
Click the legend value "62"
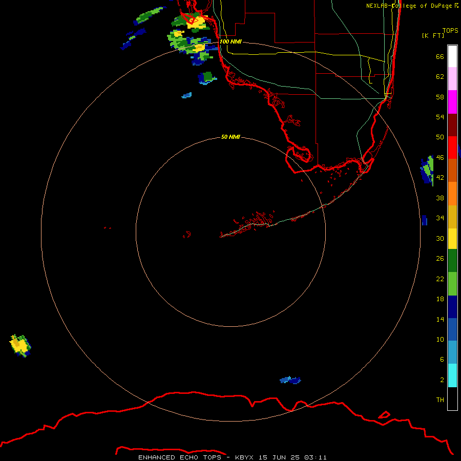click(x=440, y=77)
